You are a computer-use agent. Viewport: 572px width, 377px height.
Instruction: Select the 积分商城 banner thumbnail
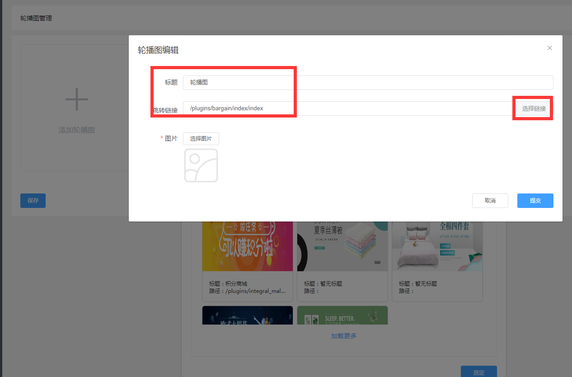[x=248, y=246]
